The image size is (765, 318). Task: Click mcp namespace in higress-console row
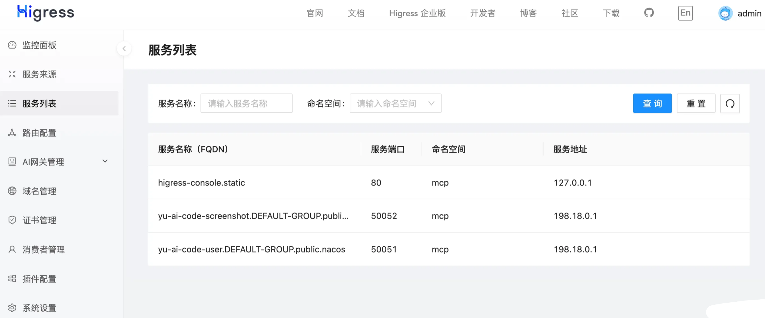pyautogui.click(x=440, y=183)
